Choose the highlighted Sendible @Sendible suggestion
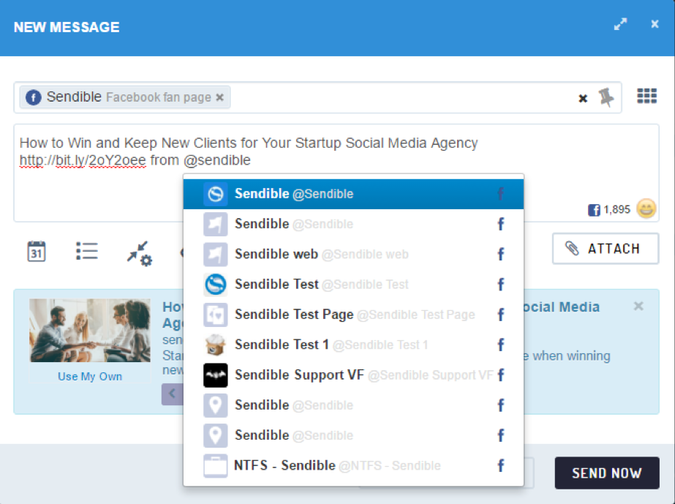 (353, 194)
